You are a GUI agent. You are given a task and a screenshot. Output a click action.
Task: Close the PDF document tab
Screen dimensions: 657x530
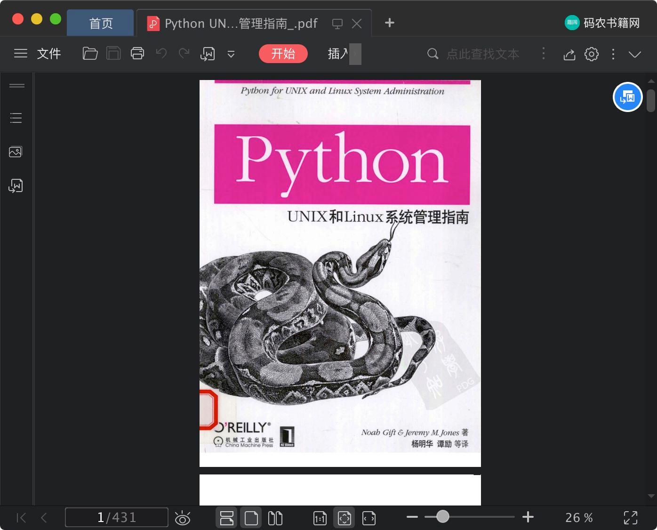point(357,24)
